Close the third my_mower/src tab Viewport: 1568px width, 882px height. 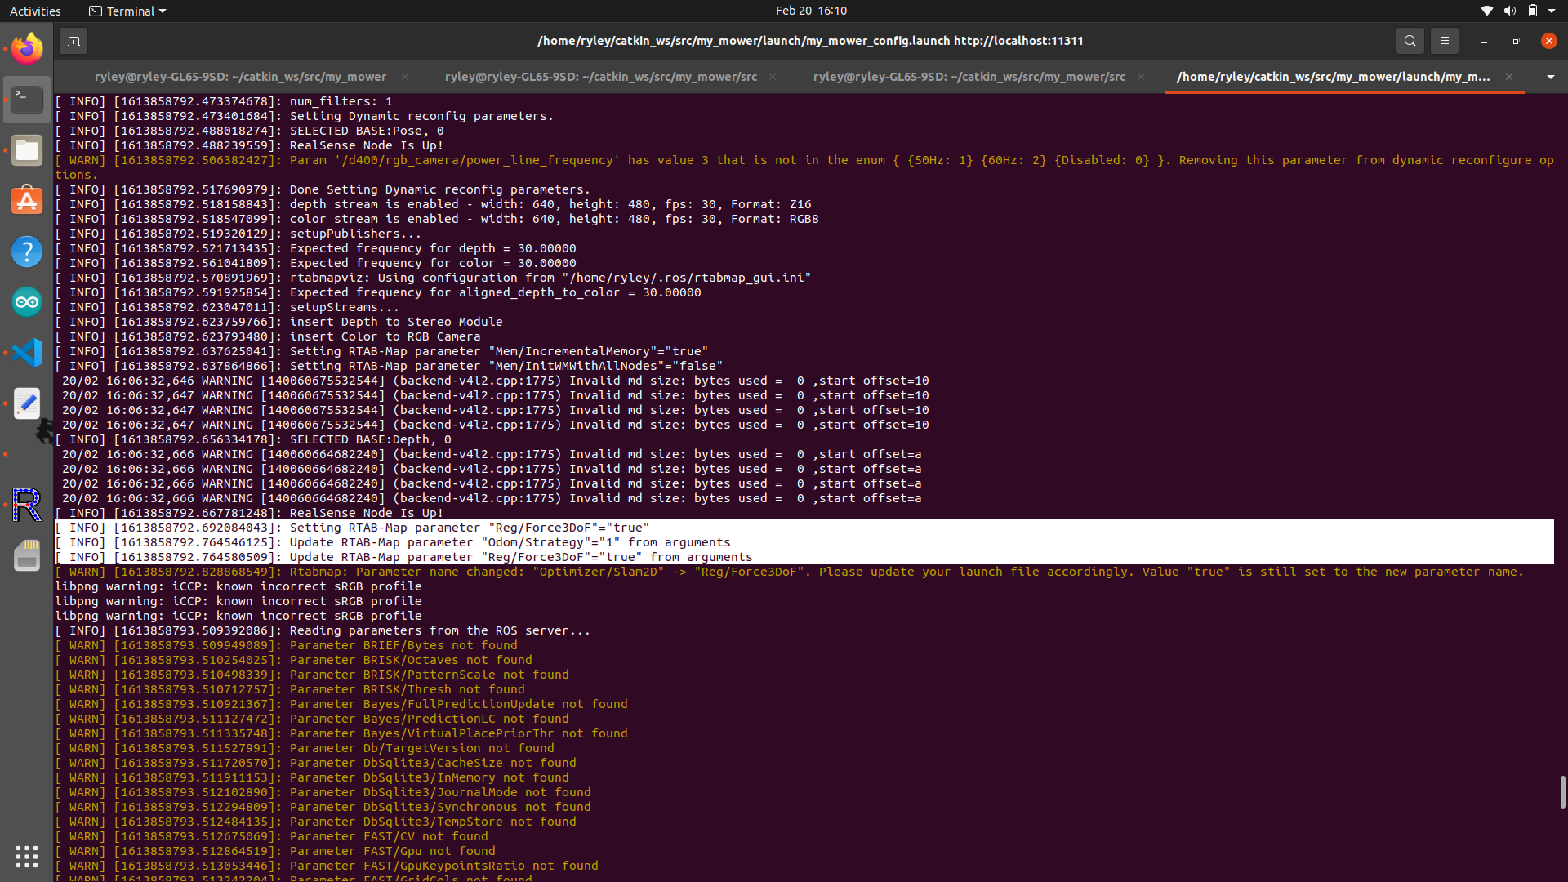pos(1141,77)
